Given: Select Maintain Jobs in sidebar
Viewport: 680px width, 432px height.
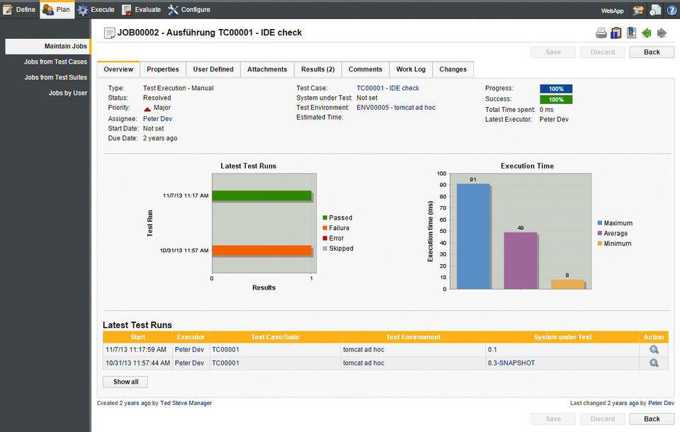Looking at the screenshot, I should pyautogui.click(x=47, y=47).
